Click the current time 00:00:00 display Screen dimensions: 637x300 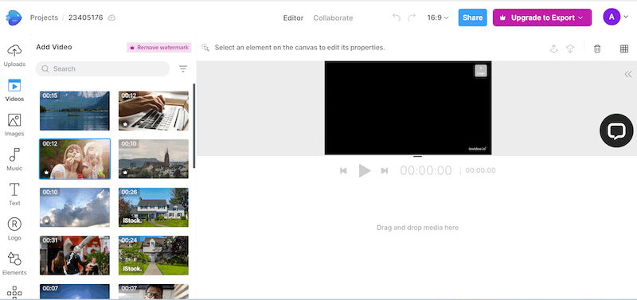click(x=426, y=170)
